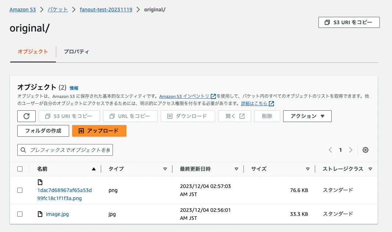The height and width of the screenshot is (232, 392).
Task: Open 1dac7d68967af65a53d99fc18c1f1f3a.png object link
Action: point(64,194)
